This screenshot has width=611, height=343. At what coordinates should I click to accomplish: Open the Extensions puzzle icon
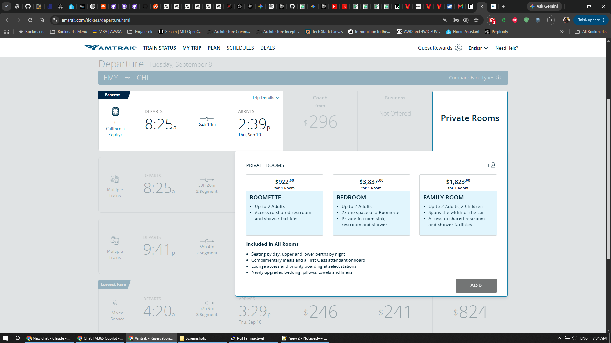click(549, 20)
